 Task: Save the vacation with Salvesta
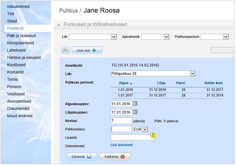(82, 156)
